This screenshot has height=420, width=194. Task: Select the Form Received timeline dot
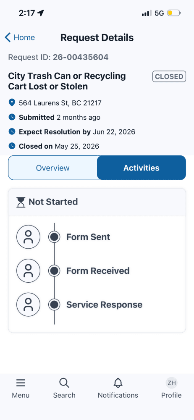pyautogui.click(x=54, y=271)
